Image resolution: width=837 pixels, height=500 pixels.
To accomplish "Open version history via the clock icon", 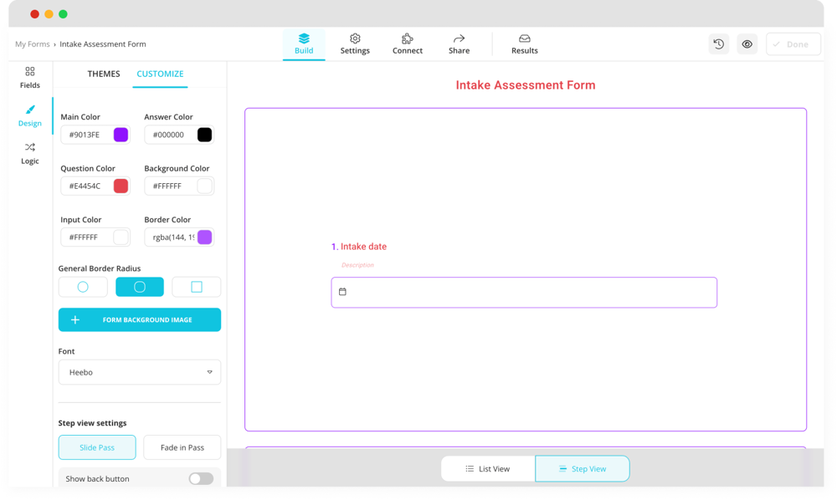I will 719,43.
